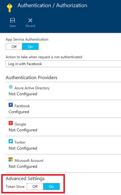Click the Discard label in toolbar
Screen dimensions: 121x195
click(30, 26)
